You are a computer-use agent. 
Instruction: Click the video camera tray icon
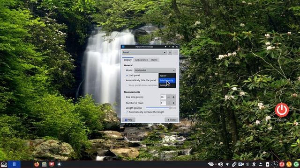click(241, 164)
